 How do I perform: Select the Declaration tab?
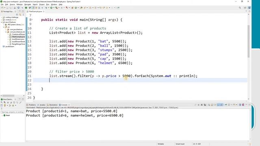(x=52, y=105)
